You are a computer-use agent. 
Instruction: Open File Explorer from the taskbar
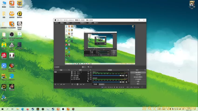coord(18,109)
